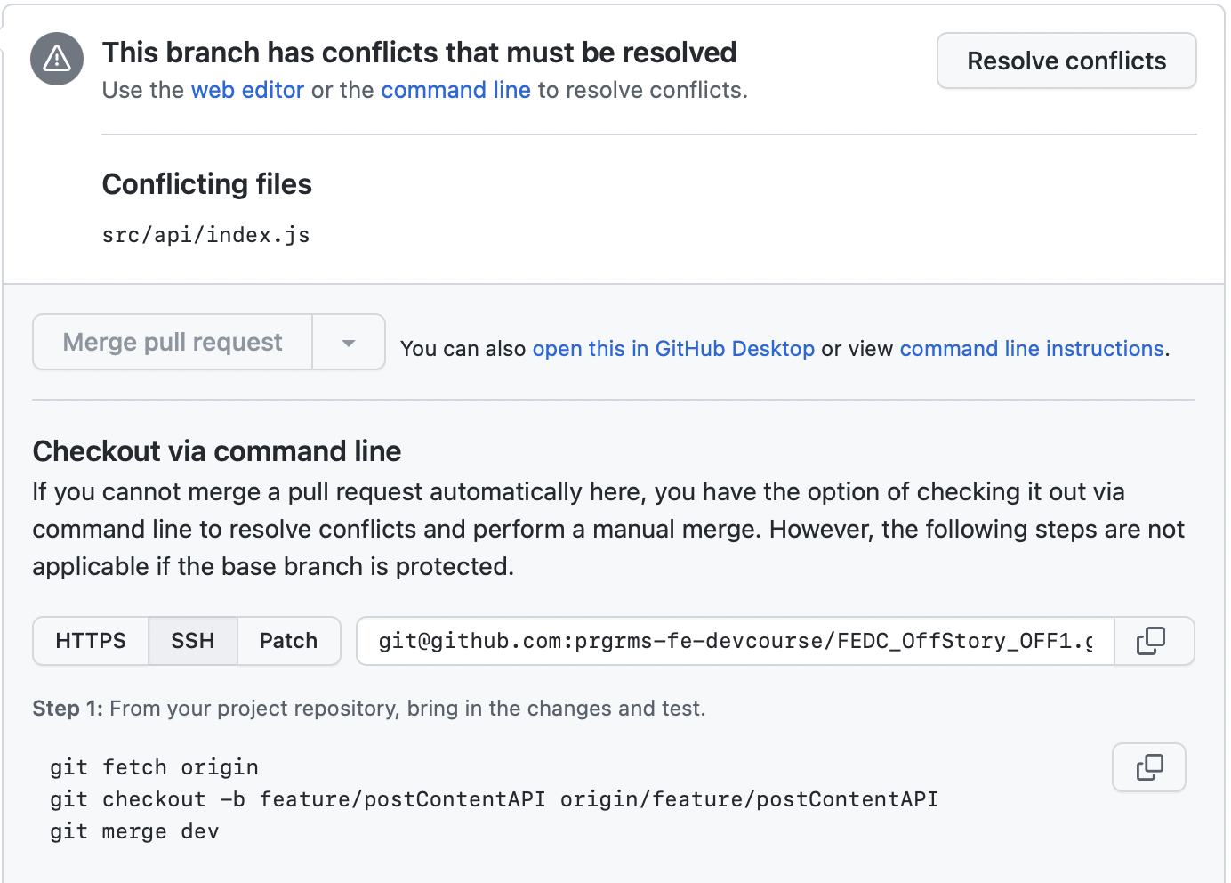The image size is (1231, 883).
Task: Click the src/api/index.js conflicting file
Action: pyautogui.click(x=205, y=235)
